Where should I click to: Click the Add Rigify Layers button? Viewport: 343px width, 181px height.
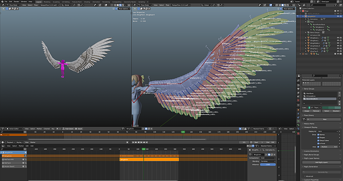(321, 163)
